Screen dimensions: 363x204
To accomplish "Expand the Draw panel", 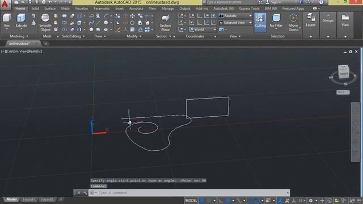I will tap(100, 36).
